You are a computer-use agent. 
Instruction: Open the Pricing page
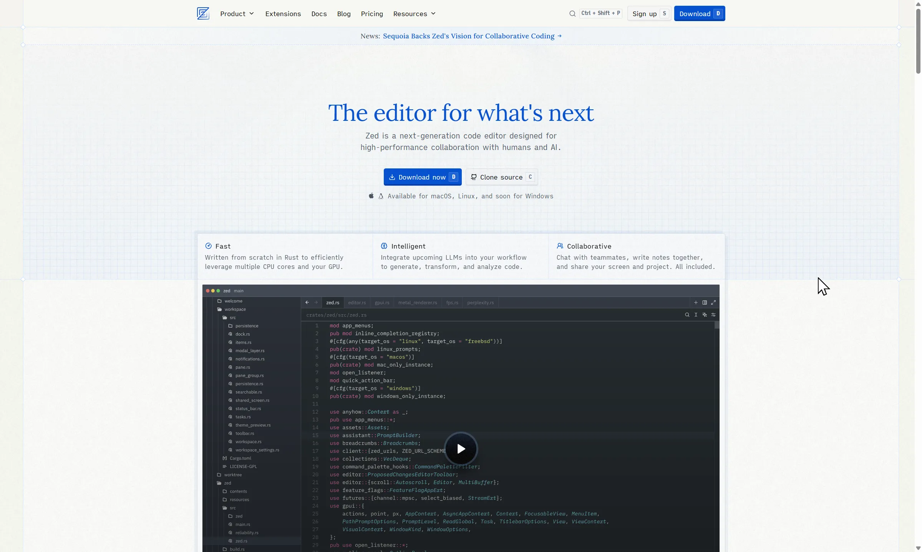[372, 14]
